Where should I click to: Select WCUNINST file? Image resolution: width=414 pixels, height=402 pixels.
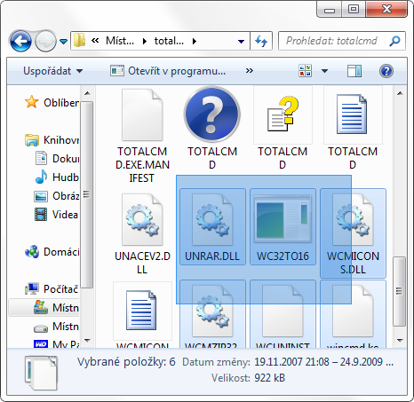pos(283,314)
